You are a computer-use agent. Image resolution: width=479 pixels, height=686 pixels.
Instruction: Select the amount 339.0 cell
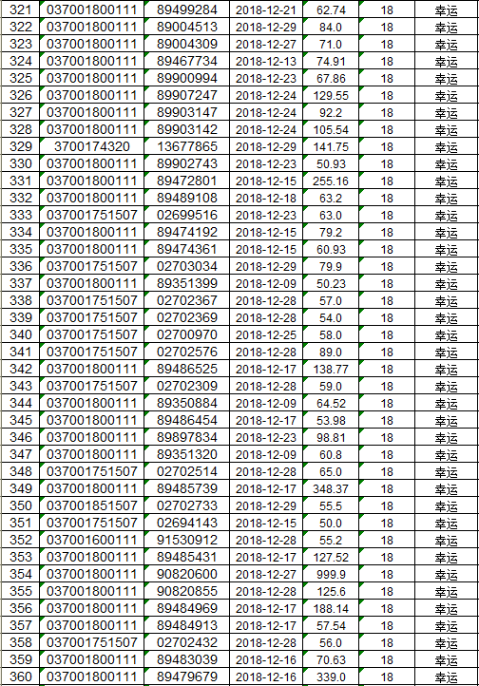(x=331, y=676)
